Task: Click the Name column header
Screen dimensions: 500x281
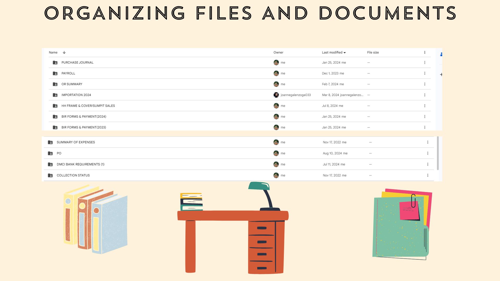Action: coord(53,52)
